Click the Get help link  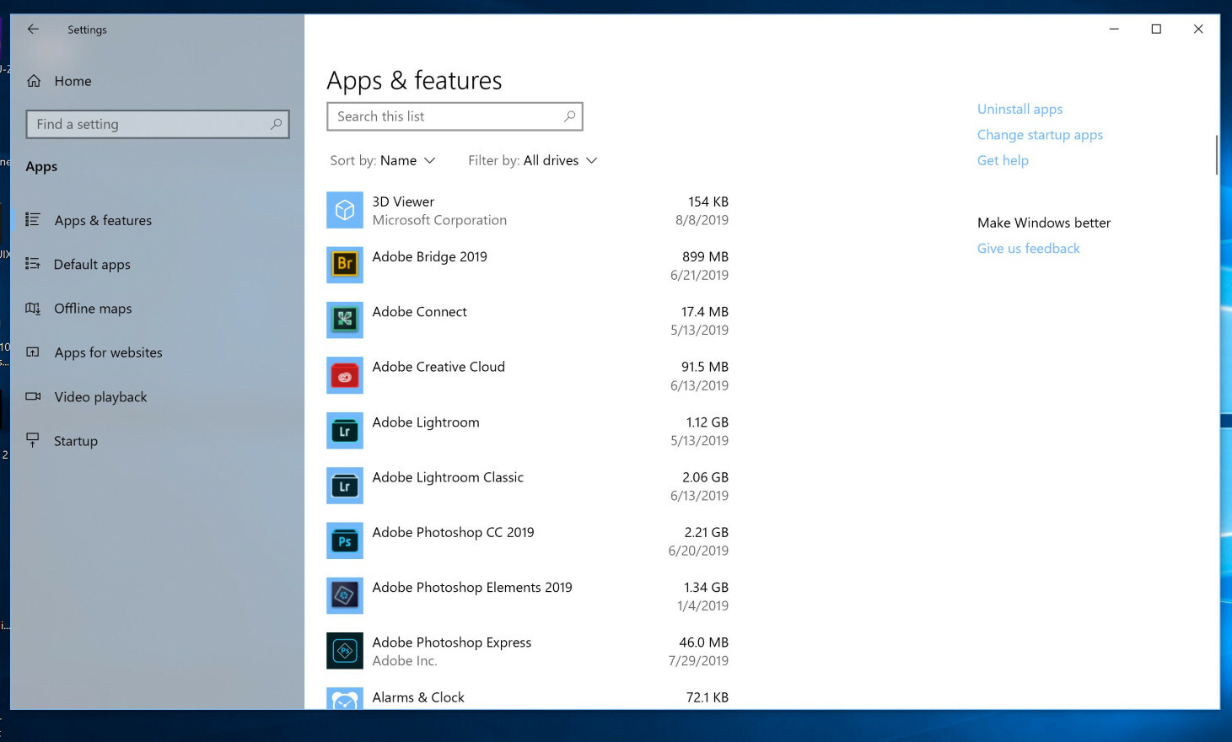1003,160
